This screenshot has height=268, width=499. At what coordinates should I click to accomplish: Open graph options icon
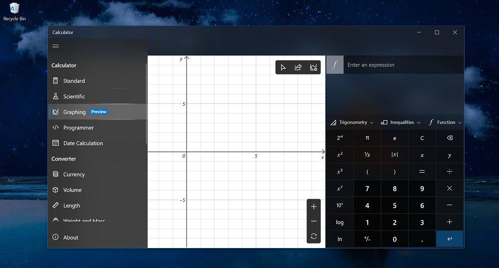(313, 67)
